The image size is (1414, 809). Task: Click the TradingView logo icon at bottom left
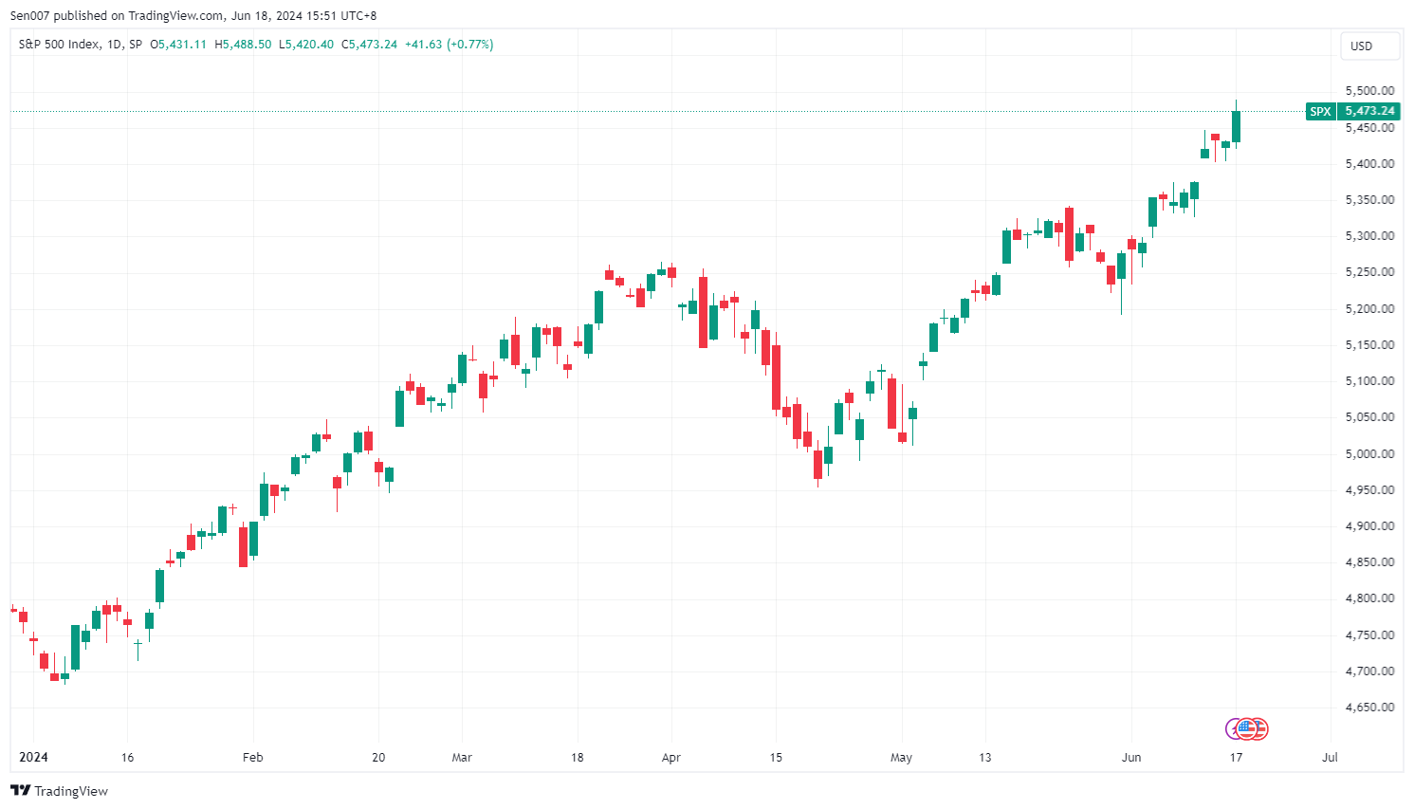point(20,791)
